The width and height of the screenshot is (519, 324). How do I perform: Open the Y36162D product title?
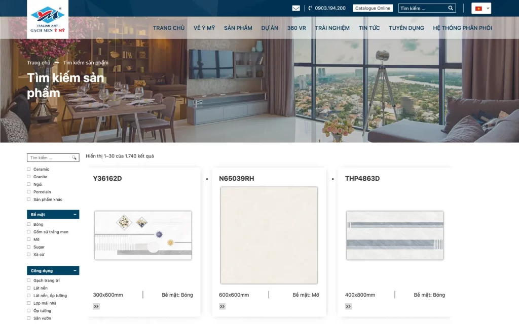[107, 179]
